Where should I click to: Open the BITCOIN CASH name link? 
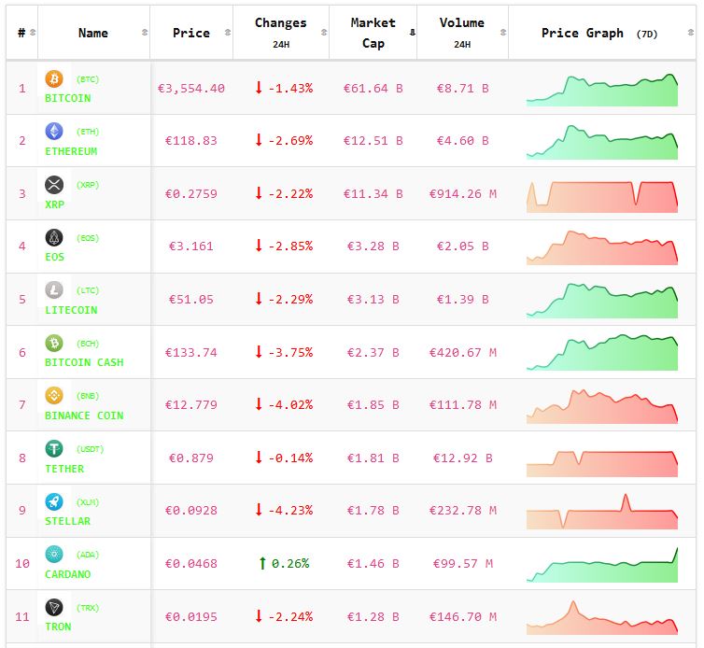click(84, 362)
